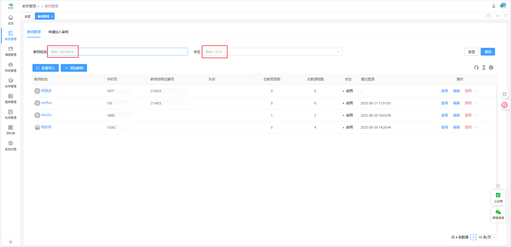The height and width of the screenshot is (247, 511).
Task: Expand the 教务管理 breadcrumb menu
Action: pos(31,6)
